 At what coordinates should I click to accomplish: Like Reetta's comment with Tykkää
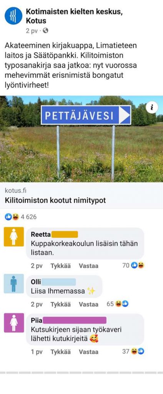(x=60, y=266)
